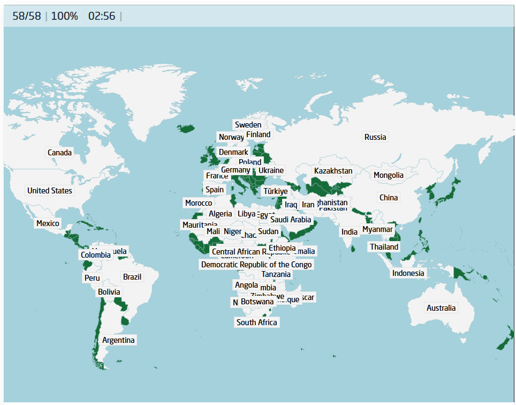Click the Mongolia label
Screen dimensions: 516x405
tap(389, 175)
